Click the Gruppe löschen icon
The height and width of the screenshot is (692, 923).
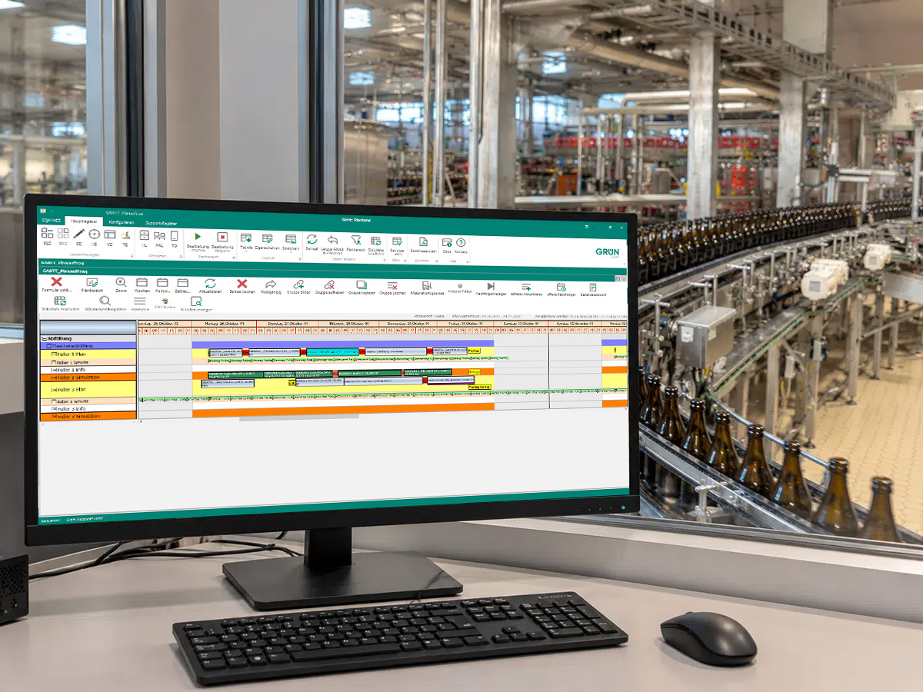tap(392, 285)
